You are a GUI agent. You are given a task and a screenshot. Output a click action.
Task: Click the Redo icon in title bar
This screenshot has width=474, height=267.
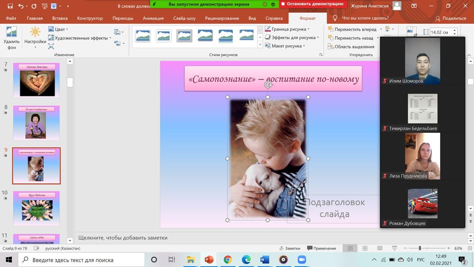(34, 6)
